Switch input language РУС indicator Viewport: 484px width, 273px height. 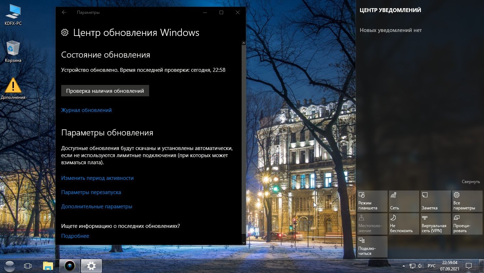tap(431, 266)
